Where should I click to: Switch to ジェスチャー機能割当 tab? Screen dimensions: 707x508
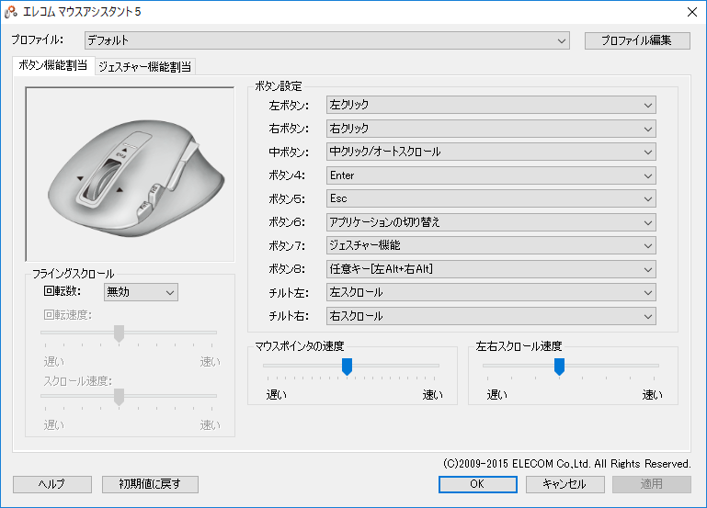point(145,65)
